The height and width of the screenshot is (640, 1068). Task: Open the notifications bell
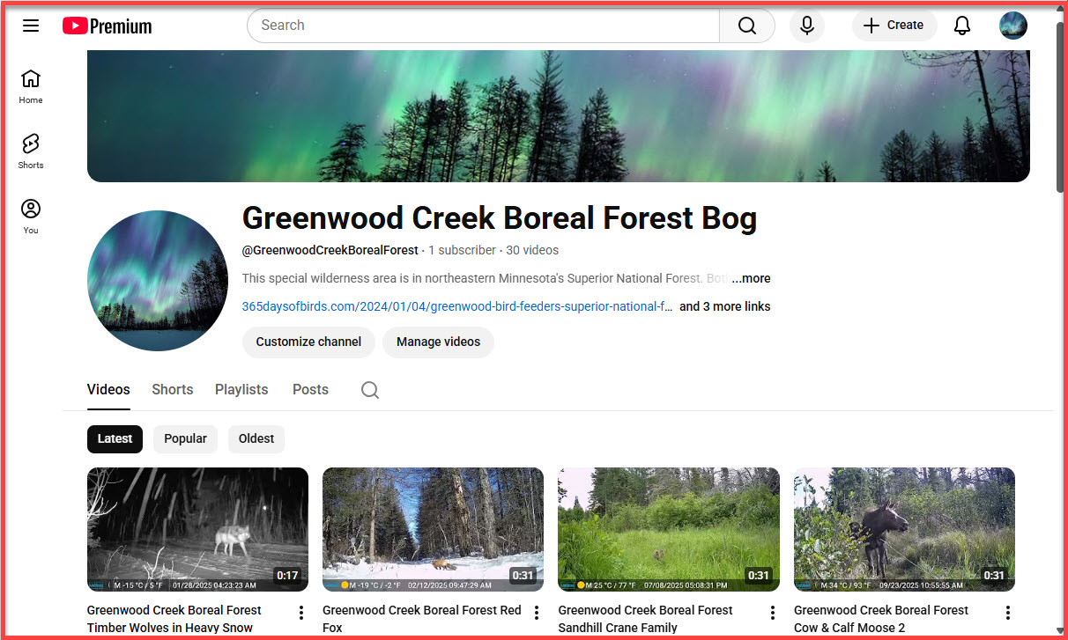pos(962,26)
